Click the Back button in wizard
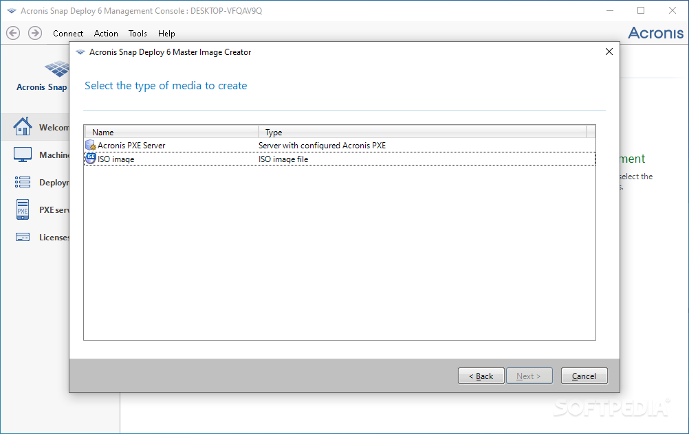Screen dimensions: 689x434 pos(481,376)
